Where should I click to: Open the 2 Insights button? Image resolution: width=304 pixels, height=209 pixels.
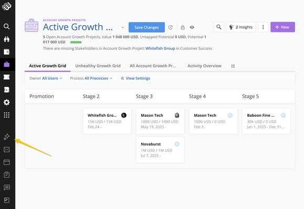click(241, 27)
